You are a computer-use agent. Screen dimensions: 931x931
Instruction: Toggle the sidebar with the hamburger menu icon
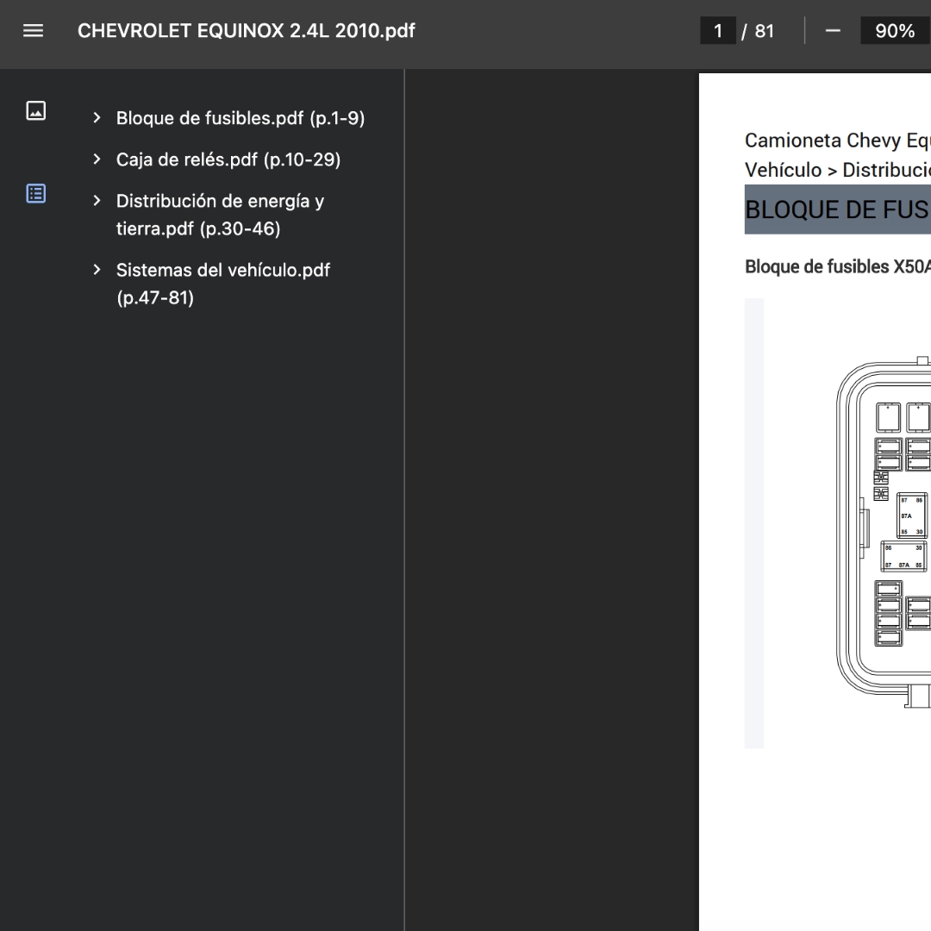coord(33,31)
